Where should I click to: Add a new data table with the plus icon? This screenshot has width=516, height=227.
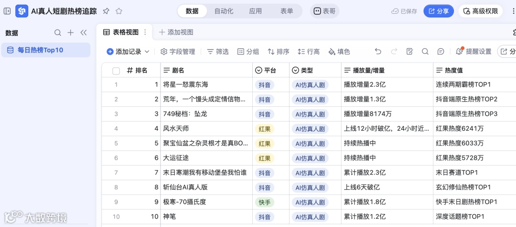70,32
